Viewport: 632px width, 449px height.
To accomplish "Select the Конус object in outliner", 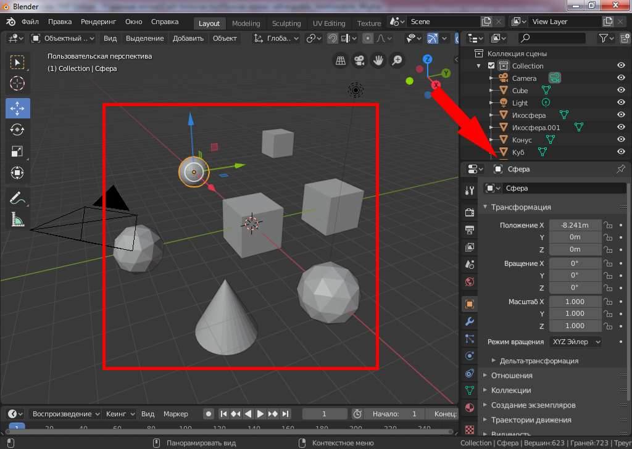I will coord(522,140).
